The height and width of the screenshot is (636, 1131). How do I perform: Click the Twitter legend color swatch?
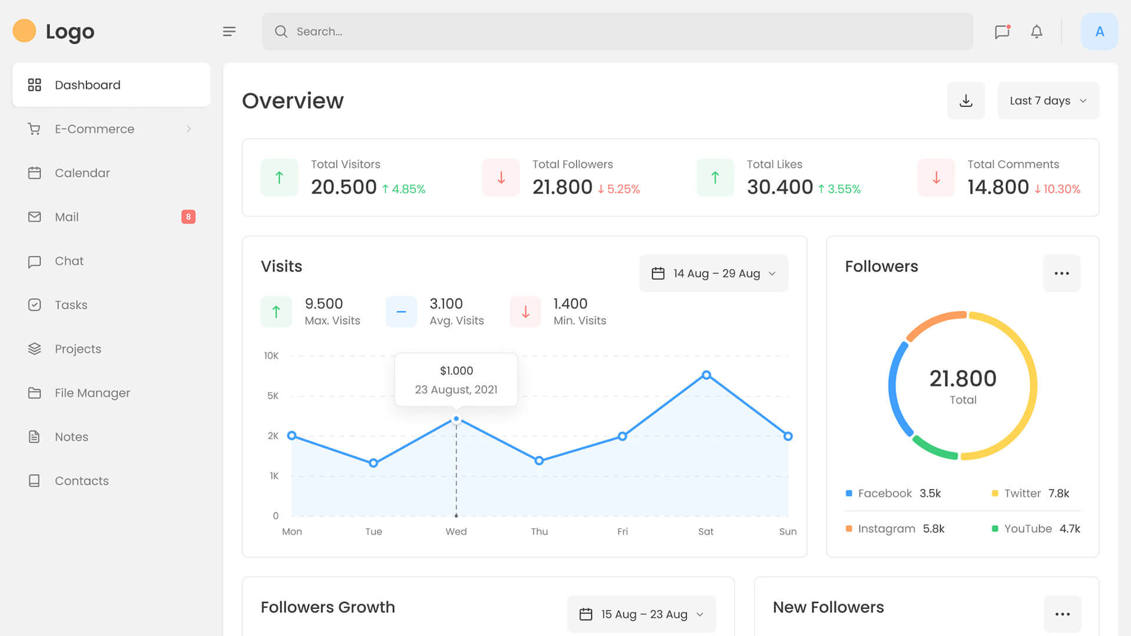coord(995,493)
